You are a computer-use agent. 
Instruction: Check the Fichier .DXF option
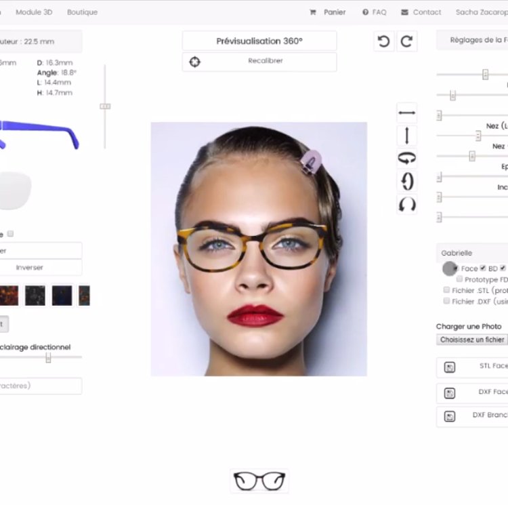(446, 300)
